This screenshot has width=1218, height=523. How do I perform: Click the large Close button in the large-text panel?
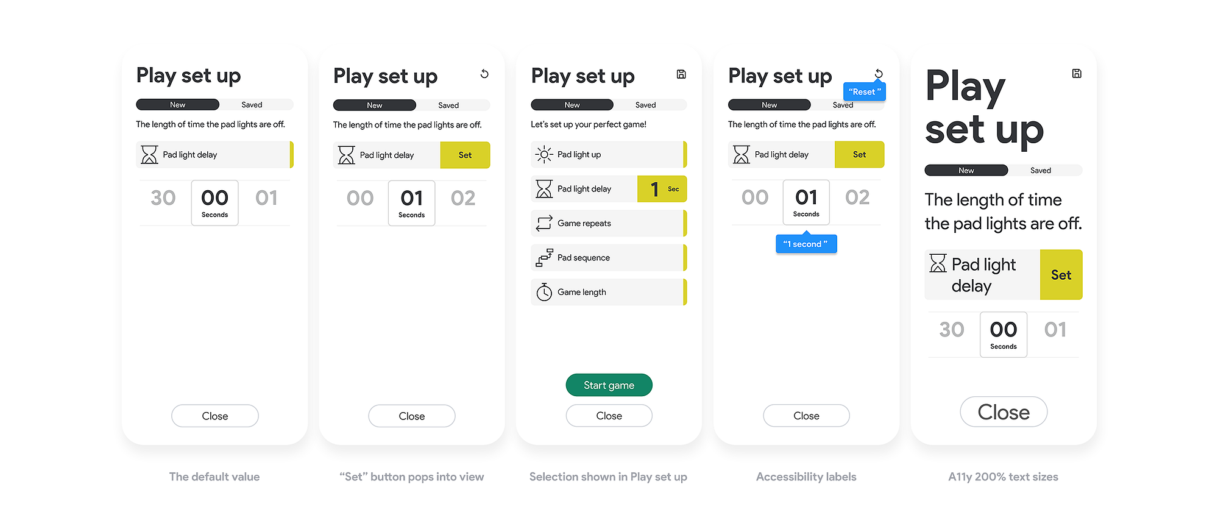coord(1004,412)
